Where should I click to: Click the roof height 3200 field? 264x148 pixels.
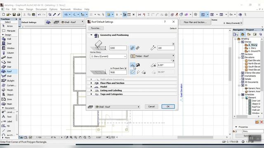[x=118, y=48]
